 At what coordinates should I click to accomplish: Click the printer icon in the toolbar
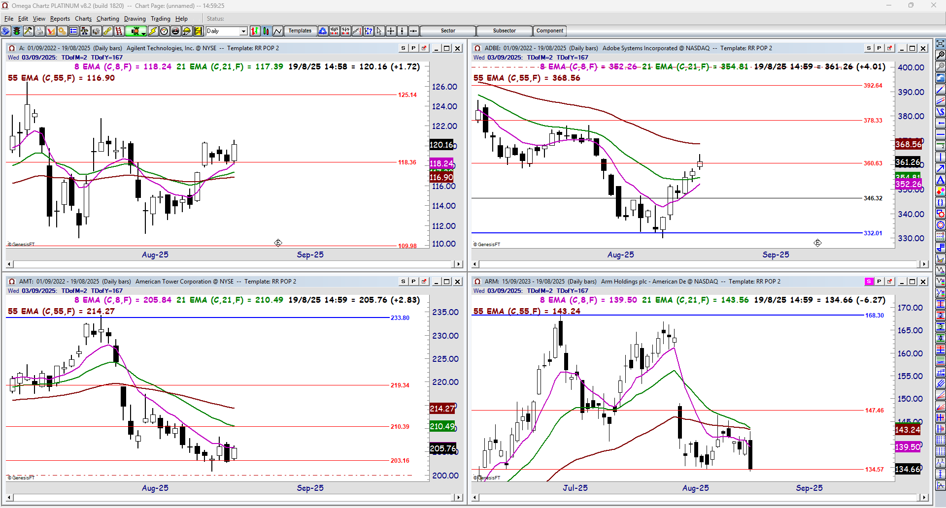point(39,31)
